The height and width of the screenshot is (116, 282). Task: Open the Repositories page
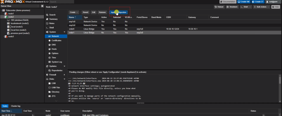coord(57,70)
